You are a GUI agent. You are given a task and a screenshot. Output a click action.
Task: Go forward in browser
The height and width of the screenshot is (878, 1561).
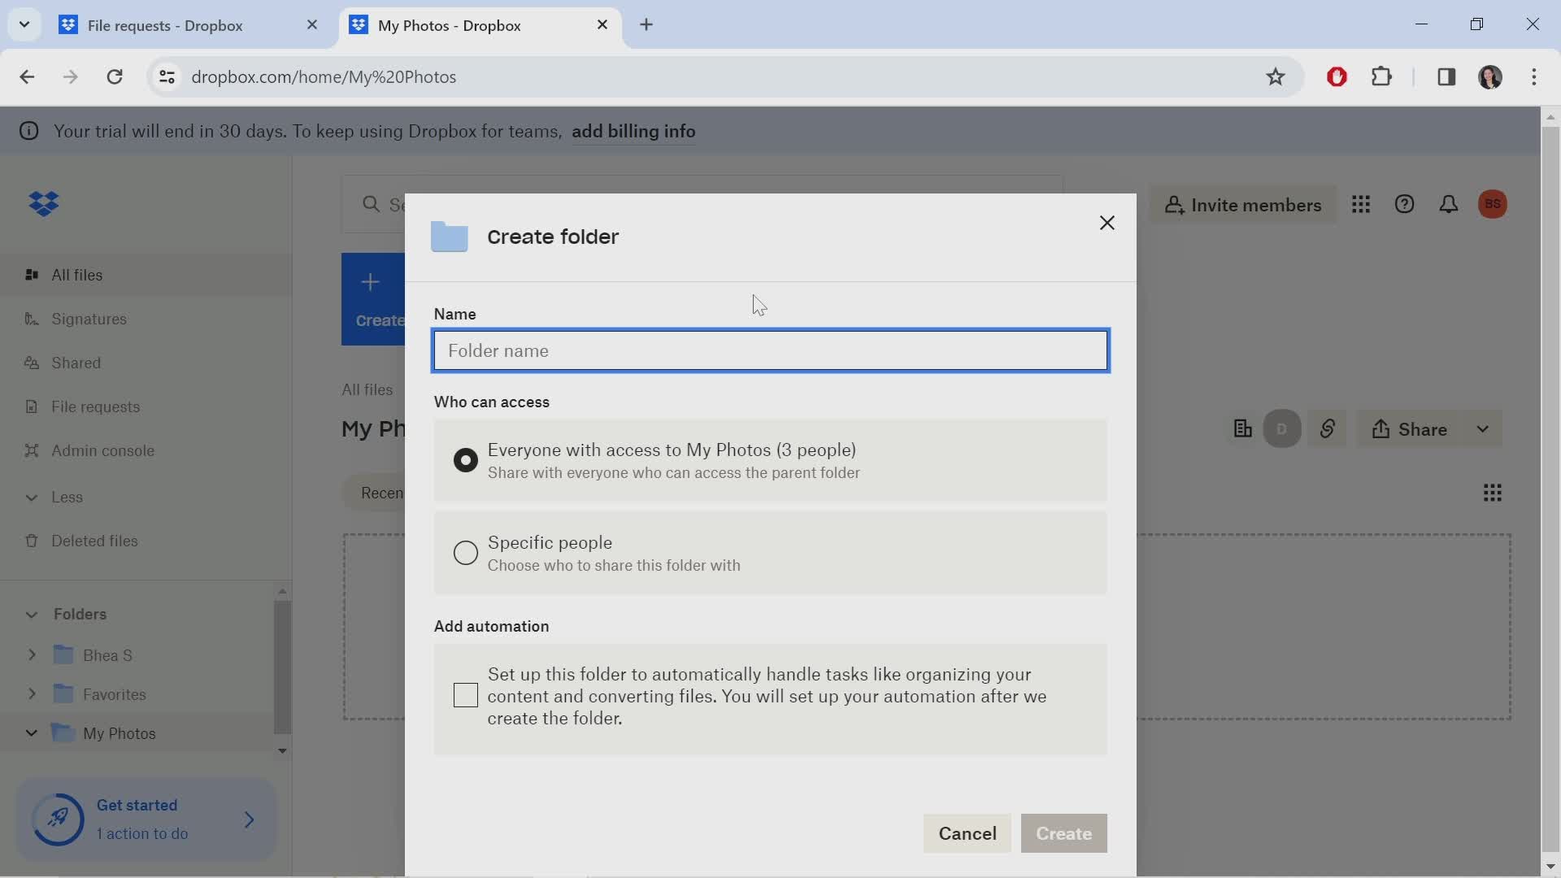coord(71,77)
